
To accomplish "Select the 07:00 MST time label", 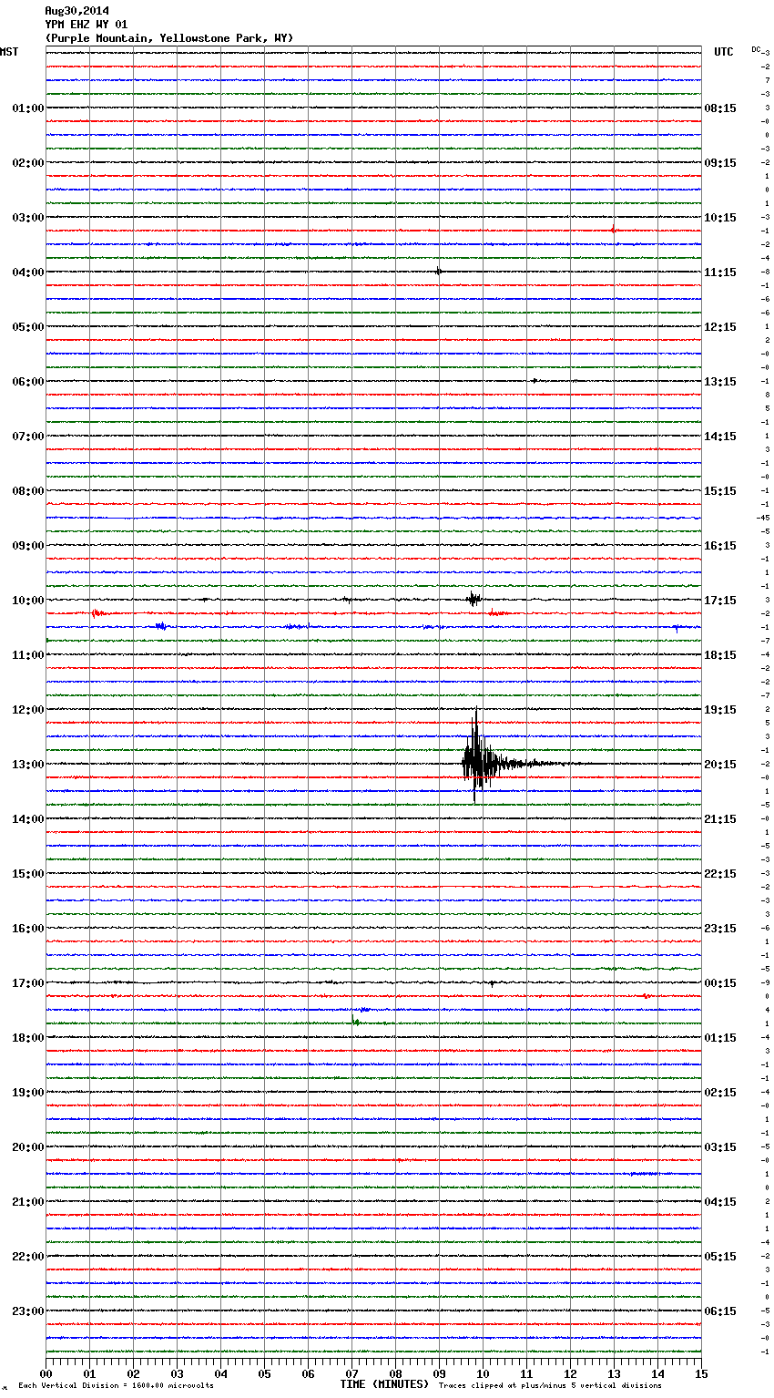I will [28, 437].
